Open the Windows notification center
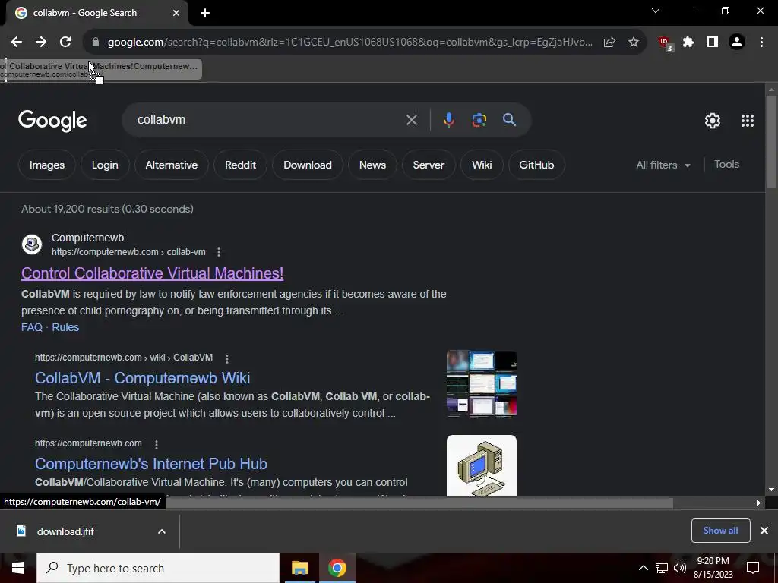The height and width of the screenshot is (583, 778). pos(753,568)
